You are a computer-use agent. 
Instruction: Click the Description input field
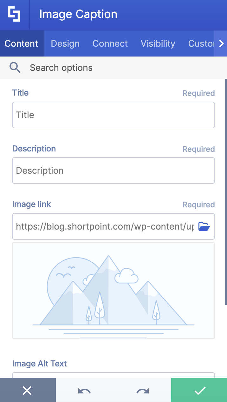(x=113, y=171)
